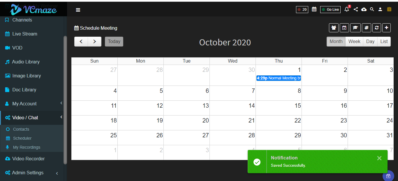The height and width of the screenshot is (181, 398).
Task: Click the Go Live button
Action: (330, 10)
